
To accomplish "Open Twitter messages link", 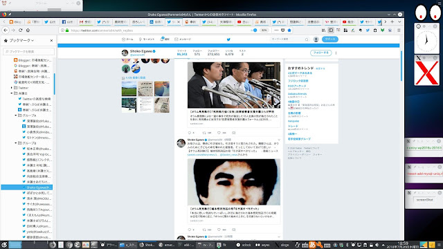I will click(183, 39).
